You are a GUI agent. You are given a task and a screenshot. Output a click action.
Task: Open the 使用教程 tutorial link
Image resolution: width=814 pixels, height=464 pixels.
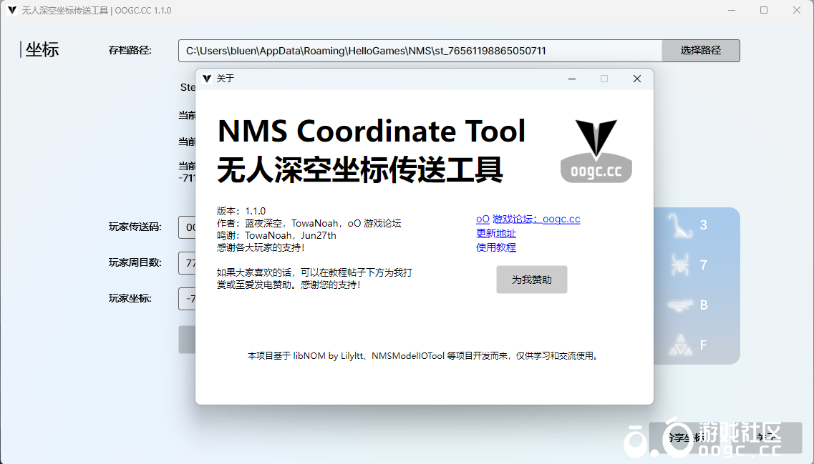(x=496, y=248)
